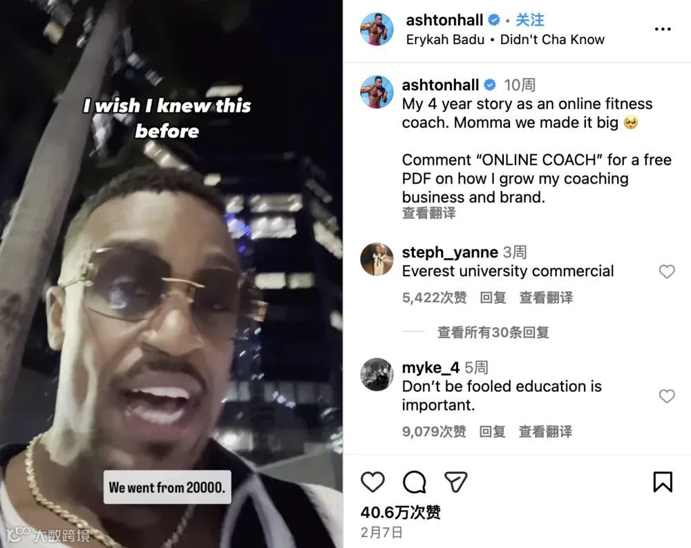Reply to myke_4's comment
Image resolution: width=691 pixels, height=548 pixels.
[x=492, y=431]
